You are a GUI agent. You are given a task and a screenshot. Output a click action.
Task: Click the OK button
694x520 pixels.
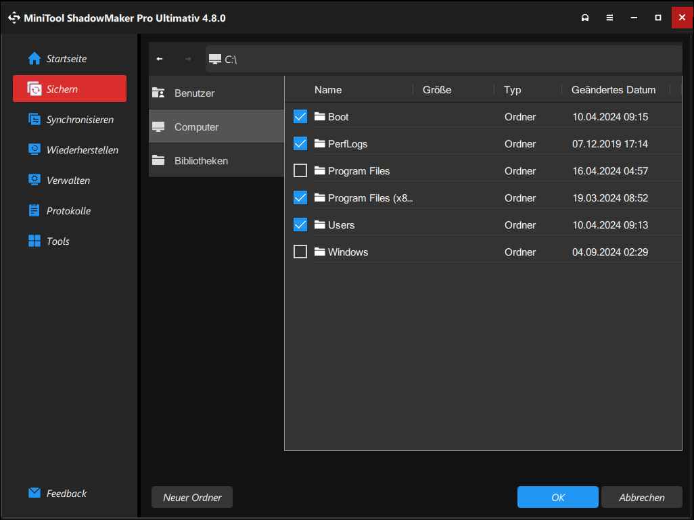(x=557, y=498)
